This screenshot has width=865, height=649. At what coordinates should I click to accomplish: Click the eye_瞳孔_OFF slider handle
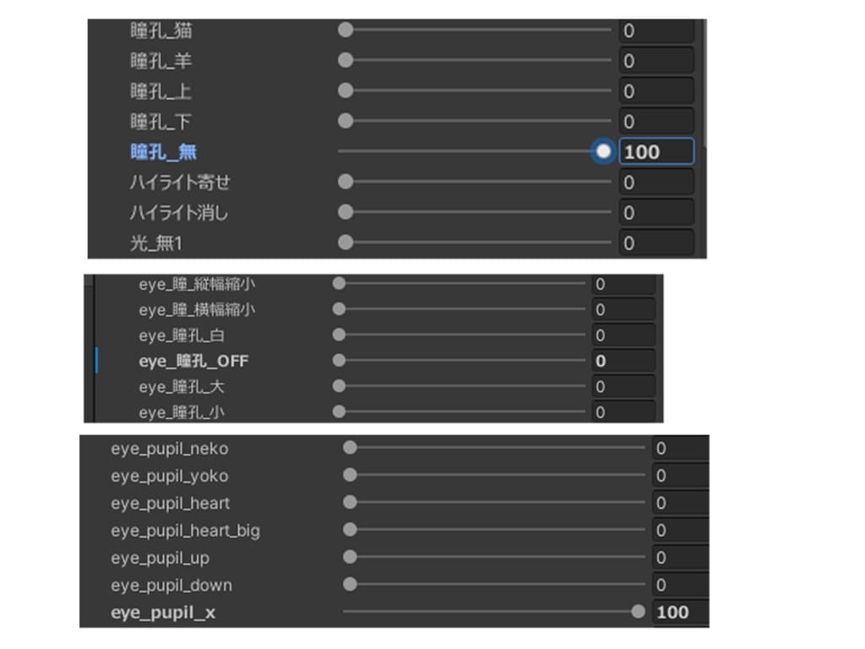click(339, 361)
